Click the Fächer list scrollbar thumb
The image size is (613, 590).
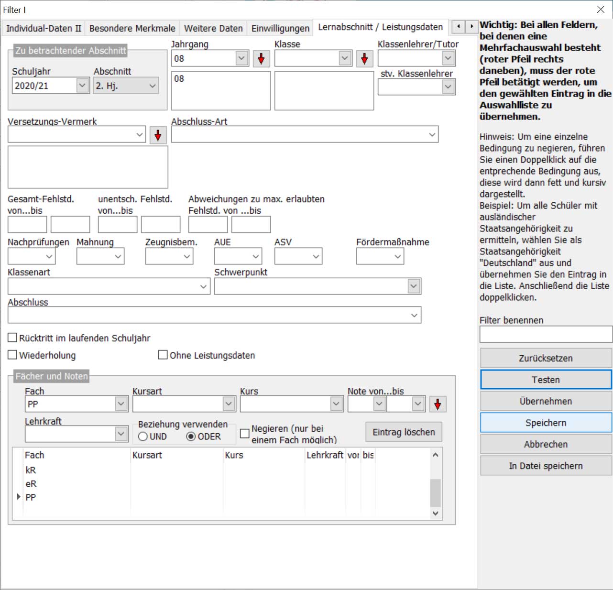[435, 492]
